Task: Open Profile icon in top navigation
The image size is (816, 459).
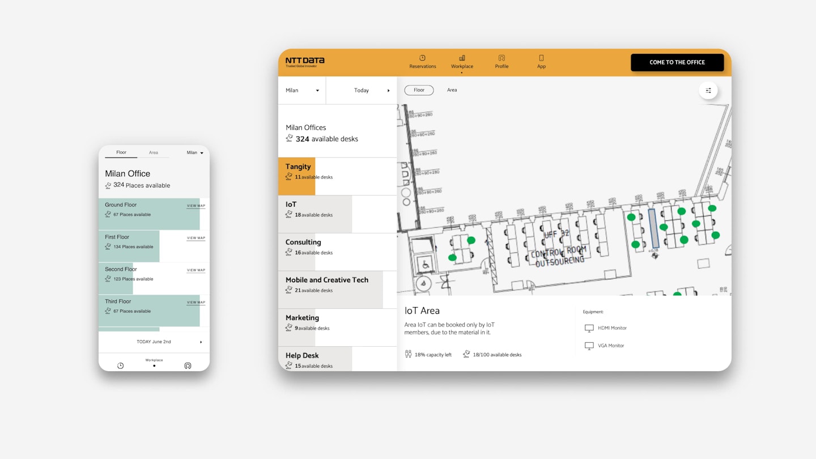Action: pos(501,58)
